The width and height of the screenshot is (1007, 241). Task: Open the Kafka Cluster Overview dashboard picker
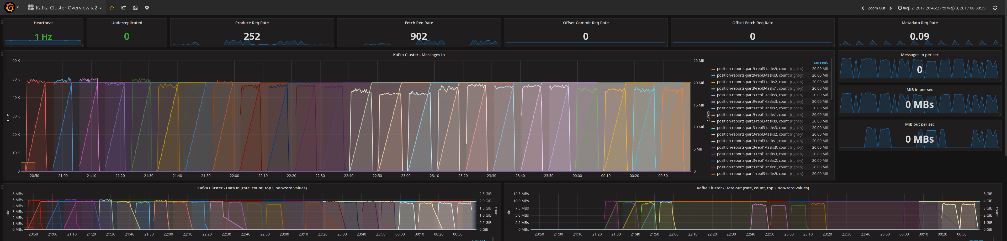pos(65,8)
